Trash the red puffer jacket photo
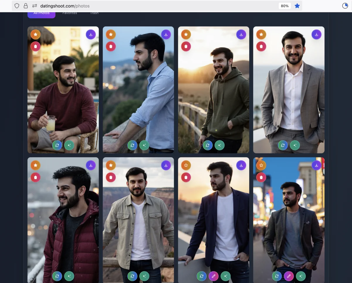The image size is (352, 283). click(35, 177)
